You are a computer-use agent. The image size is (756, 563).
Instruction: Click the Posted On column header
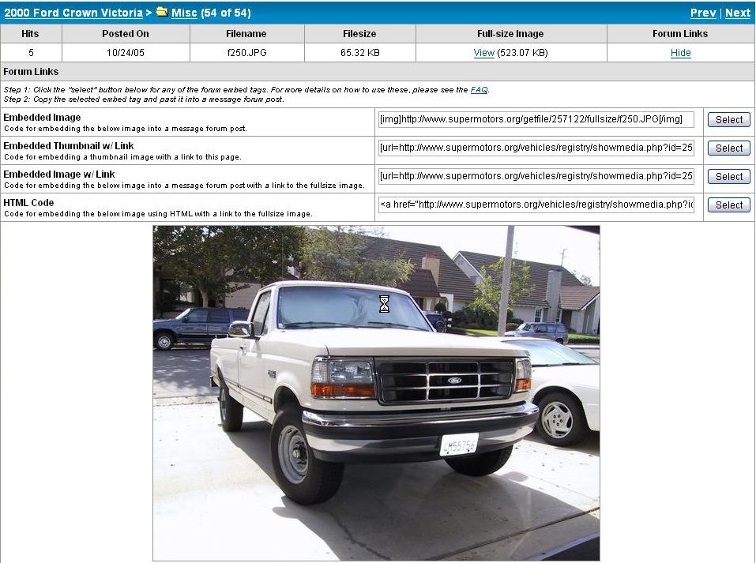click(x=126, y=34)
